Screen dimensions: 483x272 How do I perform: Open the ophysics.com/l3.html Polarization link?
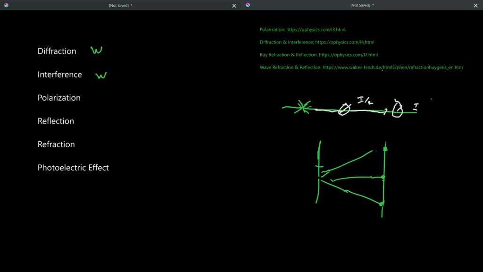click(x=316, y=30)
